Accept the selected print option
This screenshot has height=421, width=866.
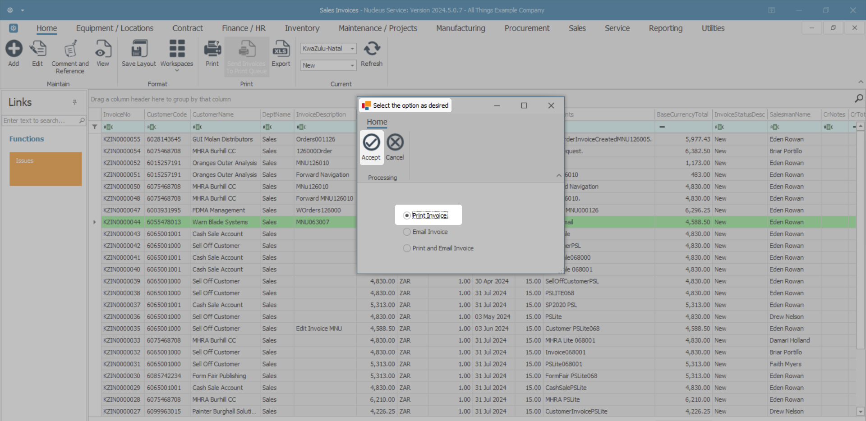click(371, 147)
